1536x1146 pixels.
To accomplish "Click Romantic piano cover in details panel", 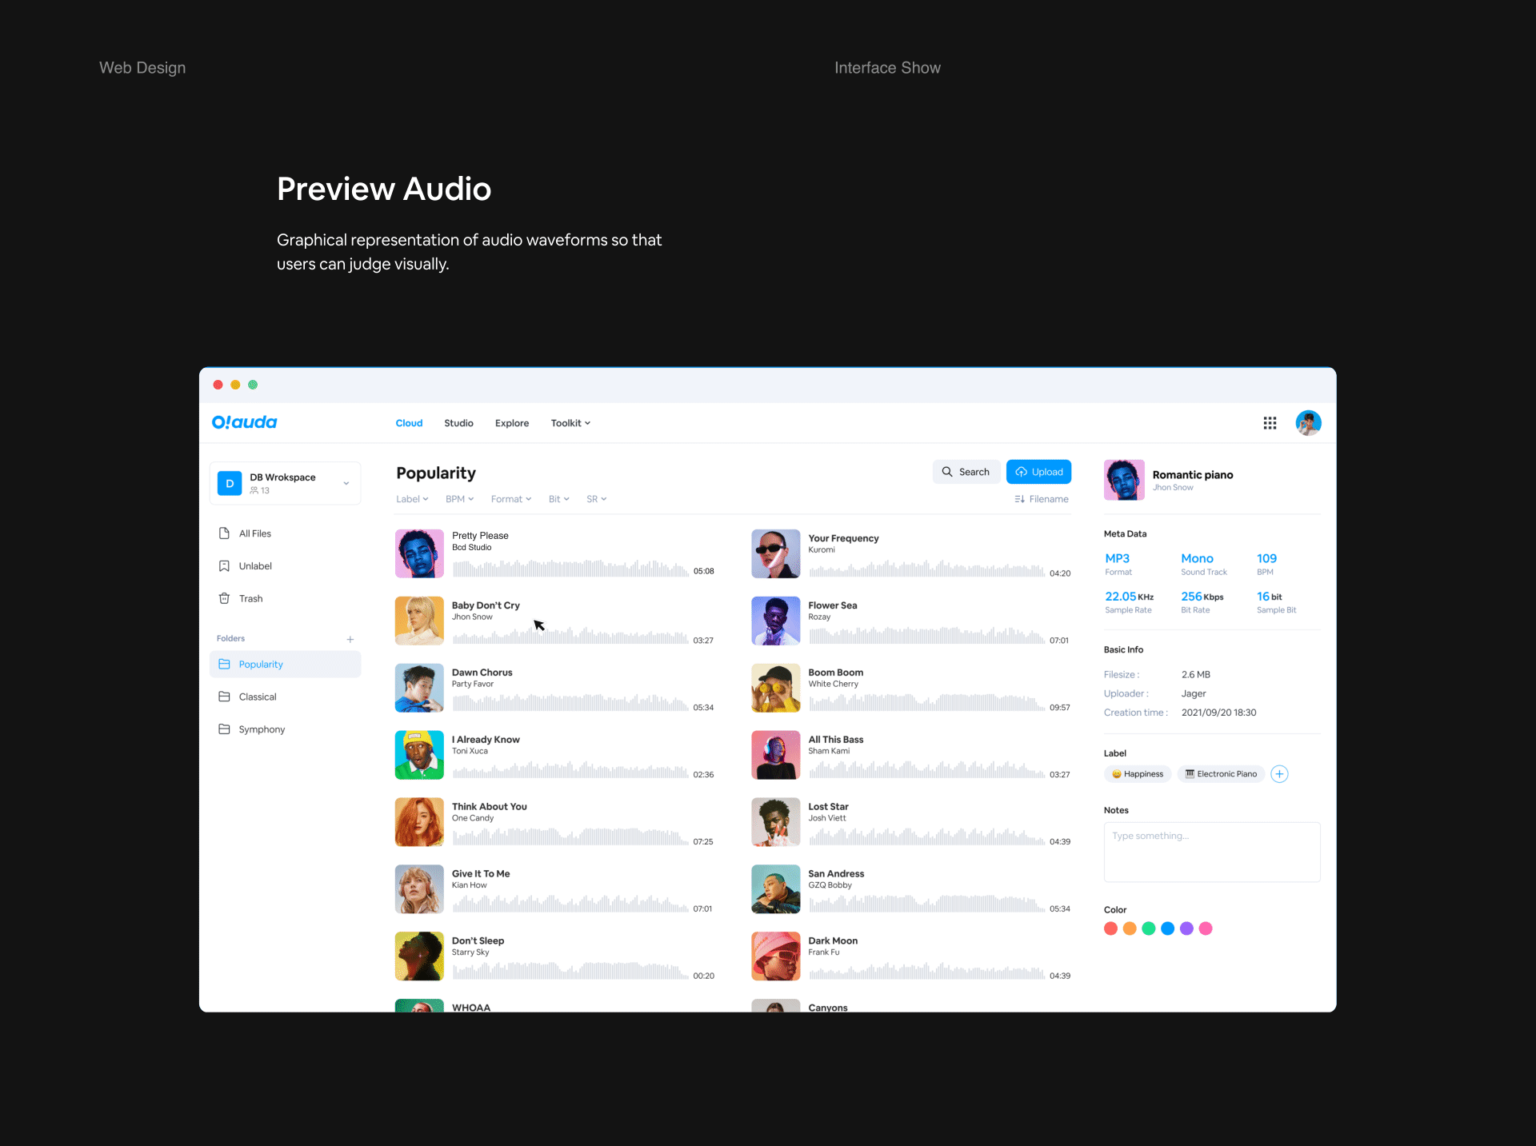I will (1124, 480).
